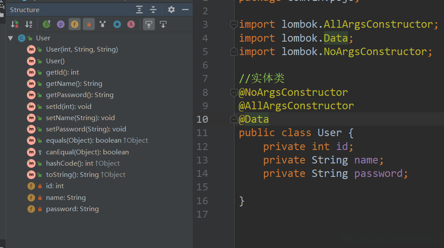The height and width of the screenshot is (248, 444).
Task: Select the password: String field
Action: tap(72, 209)
